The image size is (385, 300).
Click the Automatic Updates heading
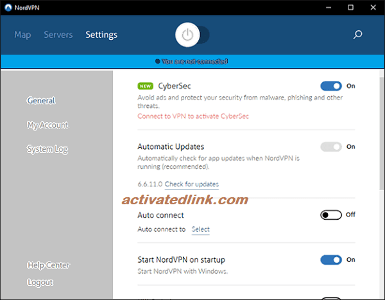point(171,147)
